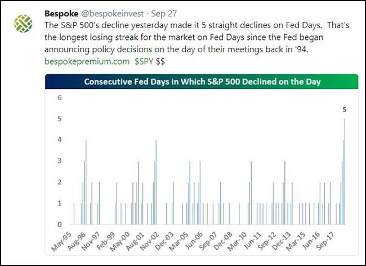Screen dimensions: 366x266
Task: Click the data label 5 above the last bar
Action: coord(345,110)
